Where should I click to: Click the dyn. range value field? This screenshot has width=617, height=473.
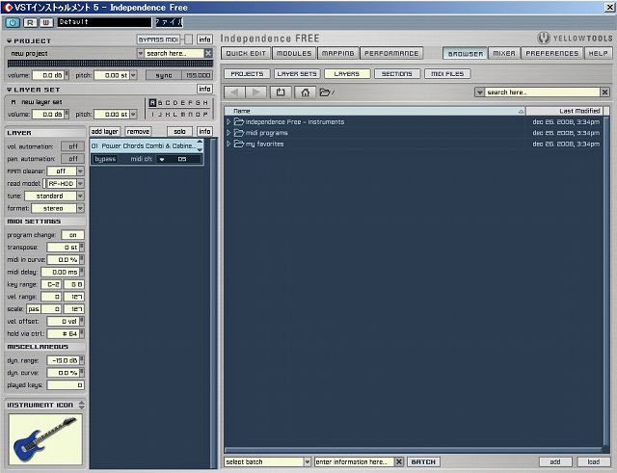tap(63, 360)
